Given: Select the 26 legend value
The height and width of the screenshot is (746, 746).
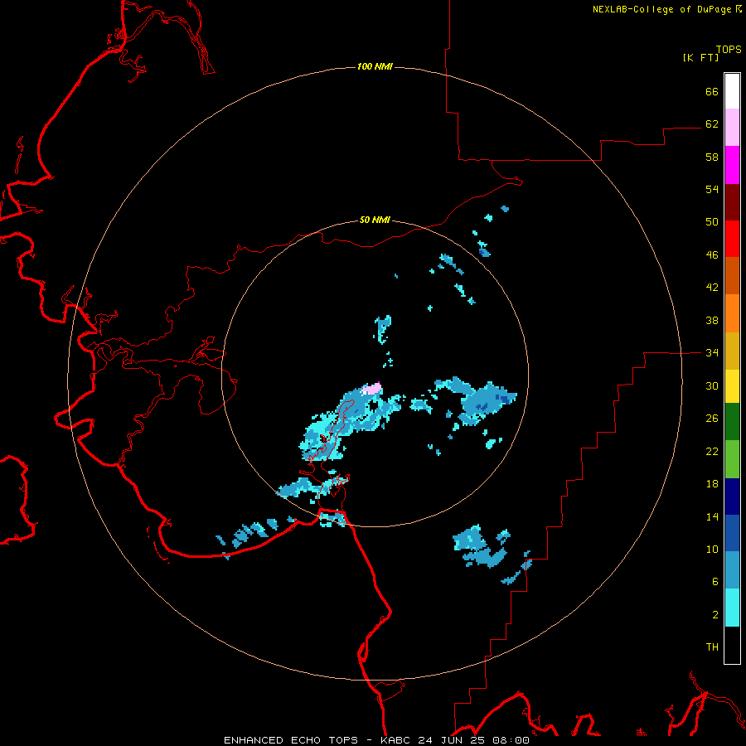Looking at the screenshot, I should coord(712,419).
